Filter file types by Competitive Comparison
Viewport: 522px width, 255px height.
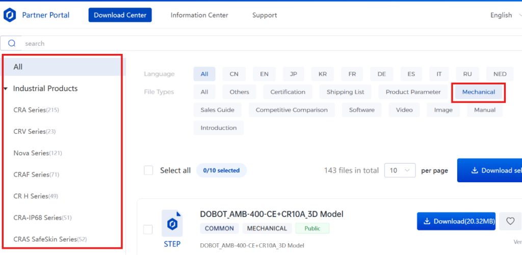[x=292, y=110]
